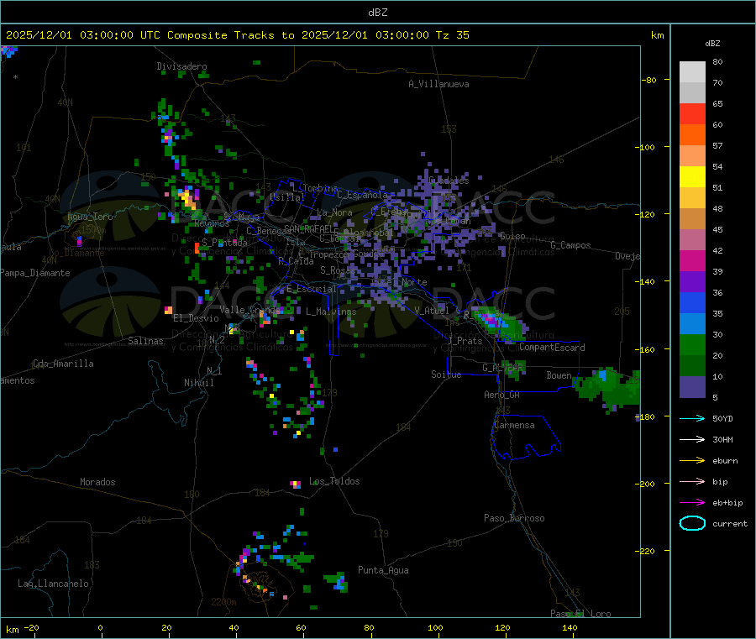Click the 36 dBZ blue color swatch
Viewport: 756px width, 639px height.
click(692, 302)
